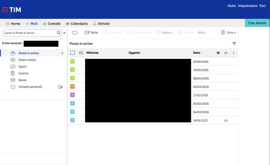The image size is (270, 165).
Task: Switch to the Mail tab
Action: coord(31,24)
